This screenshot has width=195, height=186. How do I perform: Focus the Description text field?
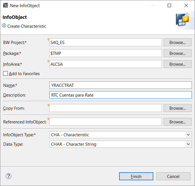click(x=120, y=95)
